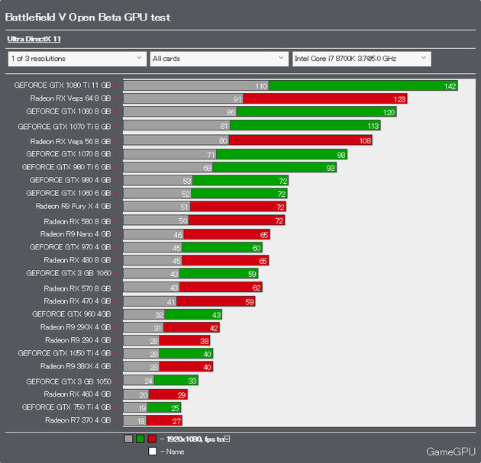Remove GEFORCE GTX 1080 Ti with red X
The image size is (481, 463).
click(115, 85)
